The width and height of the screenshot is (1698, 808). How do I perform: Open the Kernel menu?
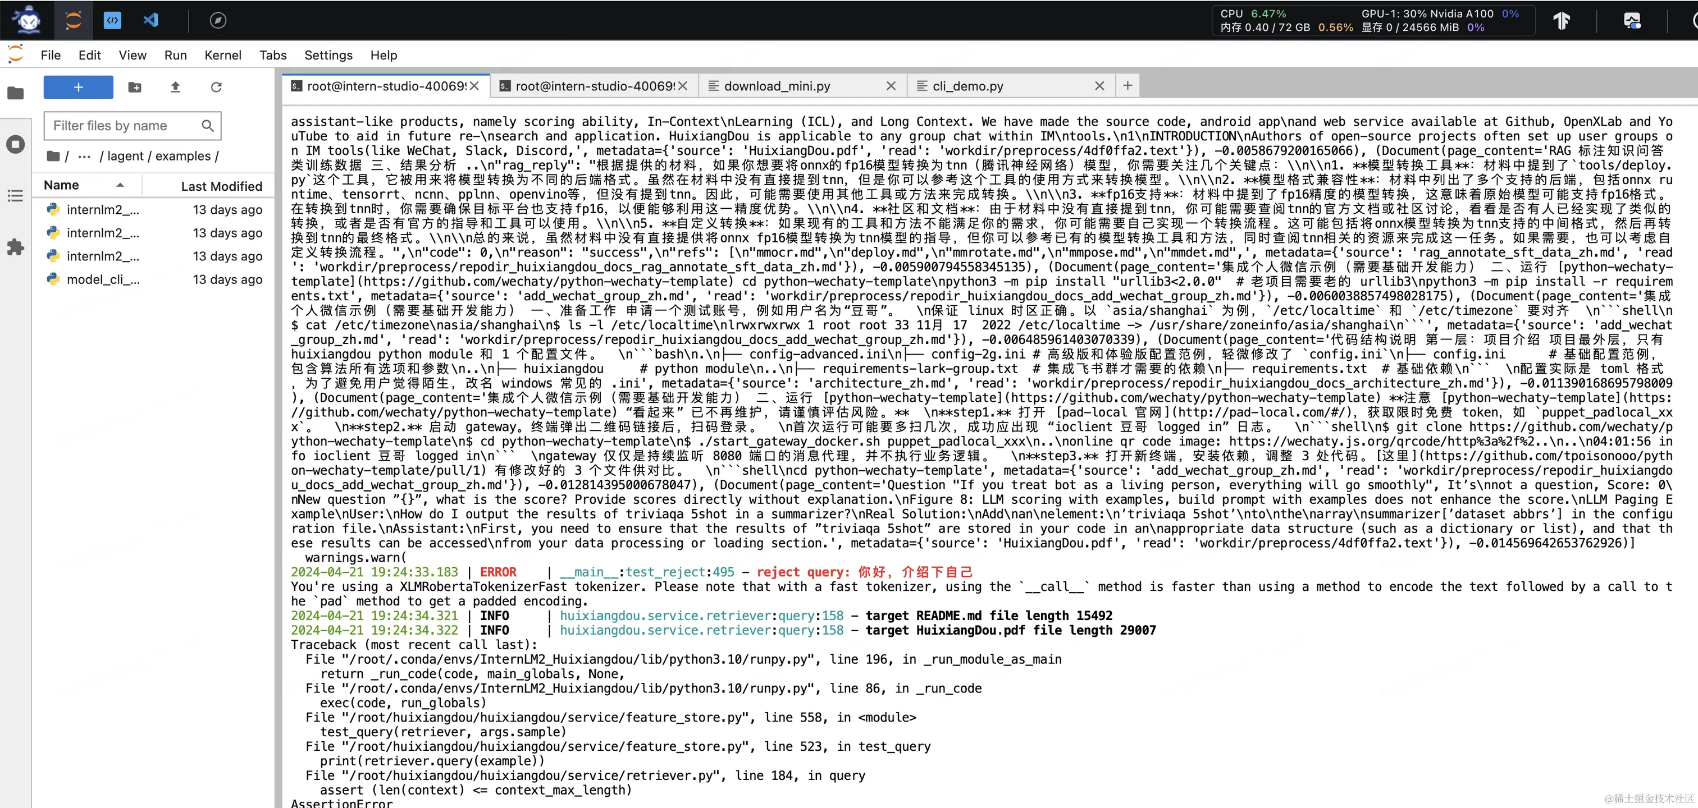(222, 56)
